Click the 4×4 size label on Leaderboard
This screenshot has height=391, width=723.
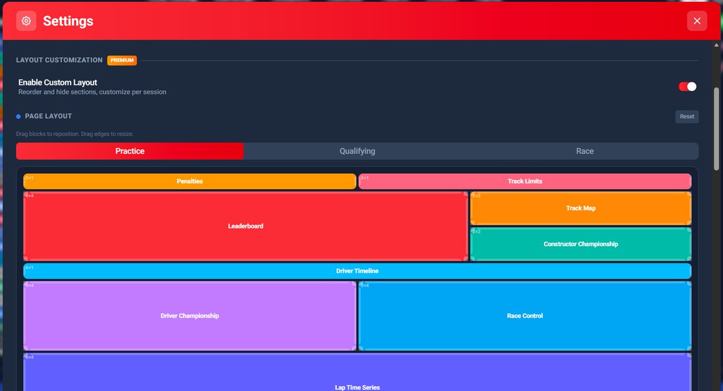point(30,195)
